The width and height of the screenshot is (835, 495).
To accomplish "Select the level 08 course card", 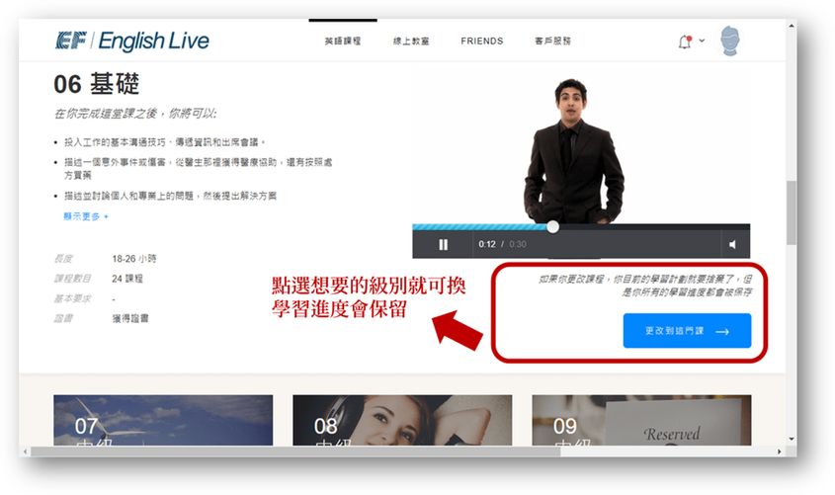I will [402, 420].
